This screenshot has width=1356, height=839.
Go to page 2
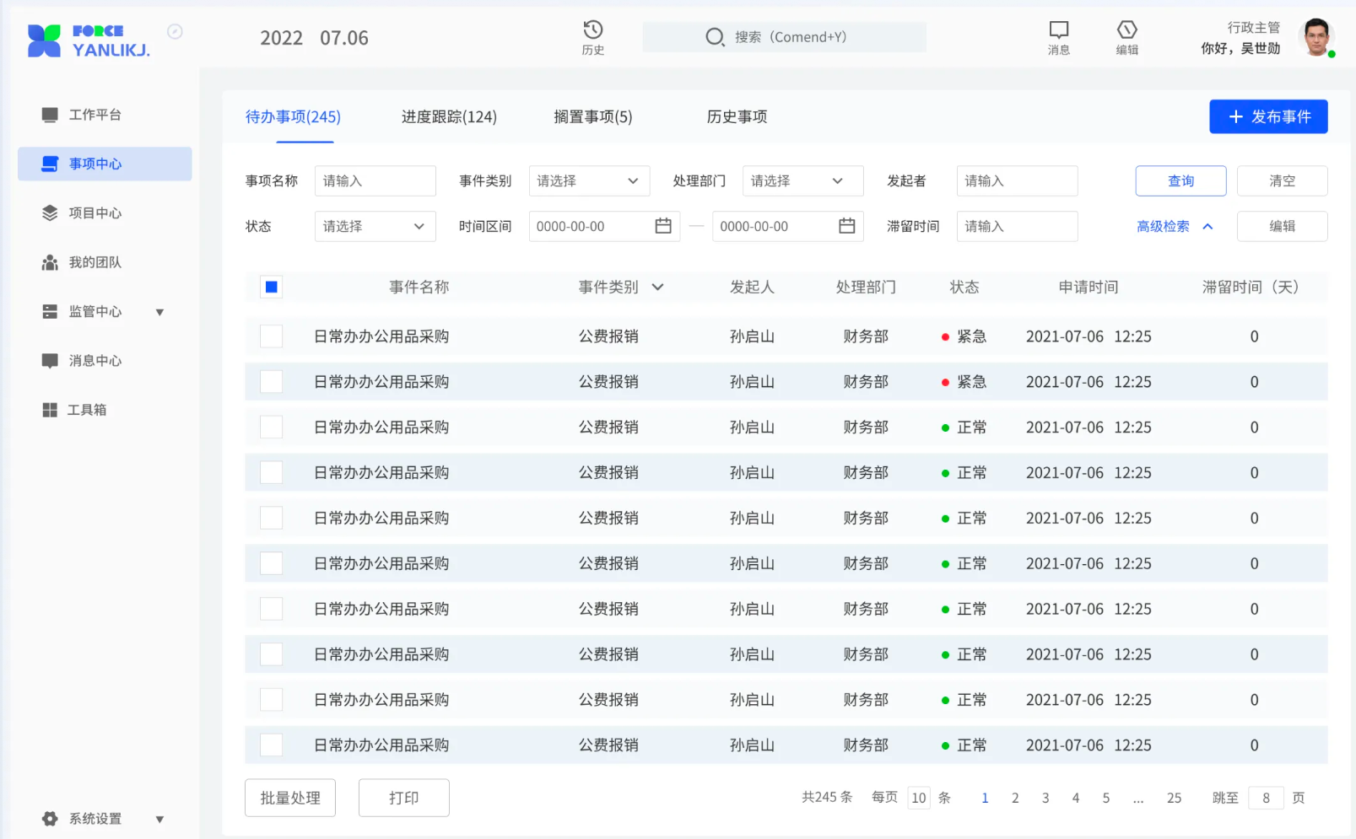pyautogui.click(x=1015, y=798)
